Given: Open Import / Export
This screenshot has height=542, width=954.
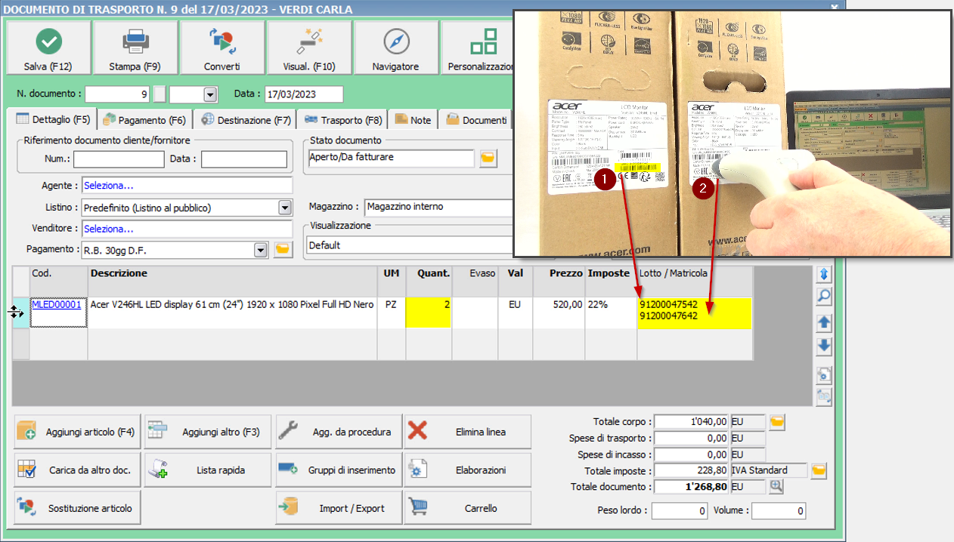Looking at the screenshot, I should click(338, 508).
